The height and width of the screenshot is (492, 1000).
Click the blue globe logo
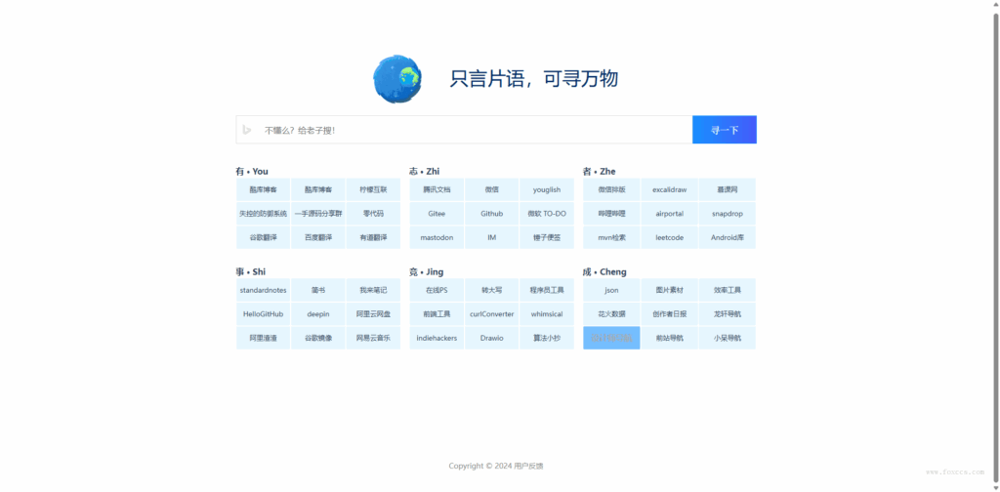click(397, 79)
